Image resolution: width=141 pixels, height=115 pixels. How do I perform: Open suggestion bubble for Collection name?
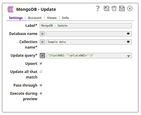pos(128,42)
